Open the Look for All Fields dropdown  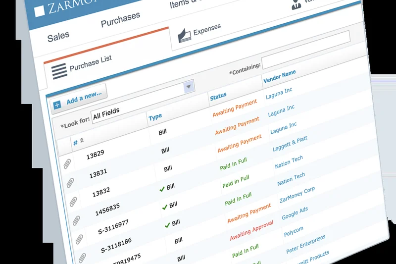coord(188,87)
